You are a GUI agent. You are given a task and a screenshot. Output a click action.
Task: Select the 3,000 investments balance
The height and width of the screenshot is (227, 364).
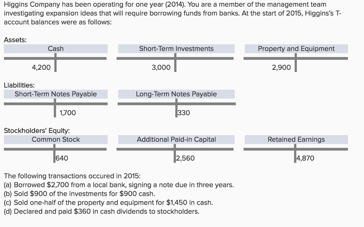[x=161, y=67]
